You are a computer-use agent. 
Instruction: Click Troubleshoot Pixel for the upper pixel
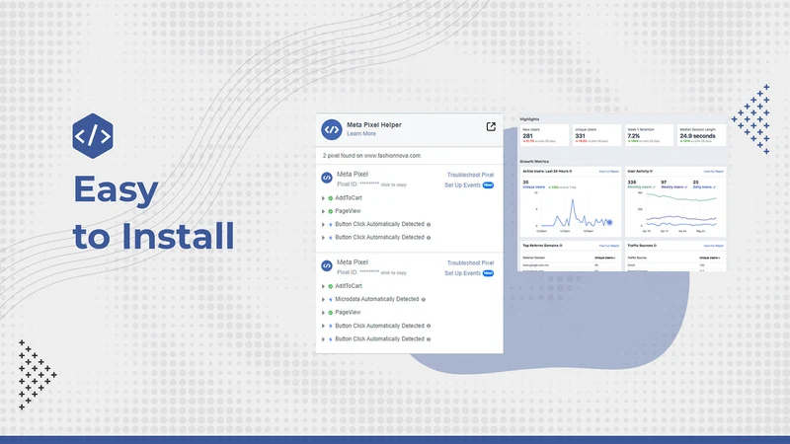click(x=471, y=175)
